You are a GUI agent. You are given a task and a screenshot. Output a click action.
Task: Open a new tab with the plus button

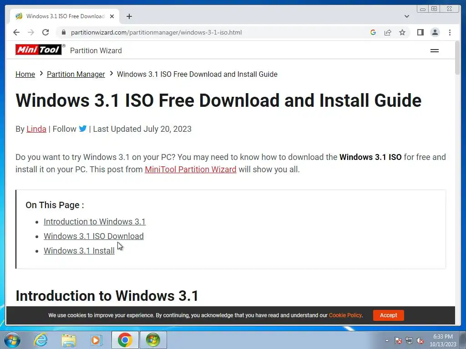129,16
